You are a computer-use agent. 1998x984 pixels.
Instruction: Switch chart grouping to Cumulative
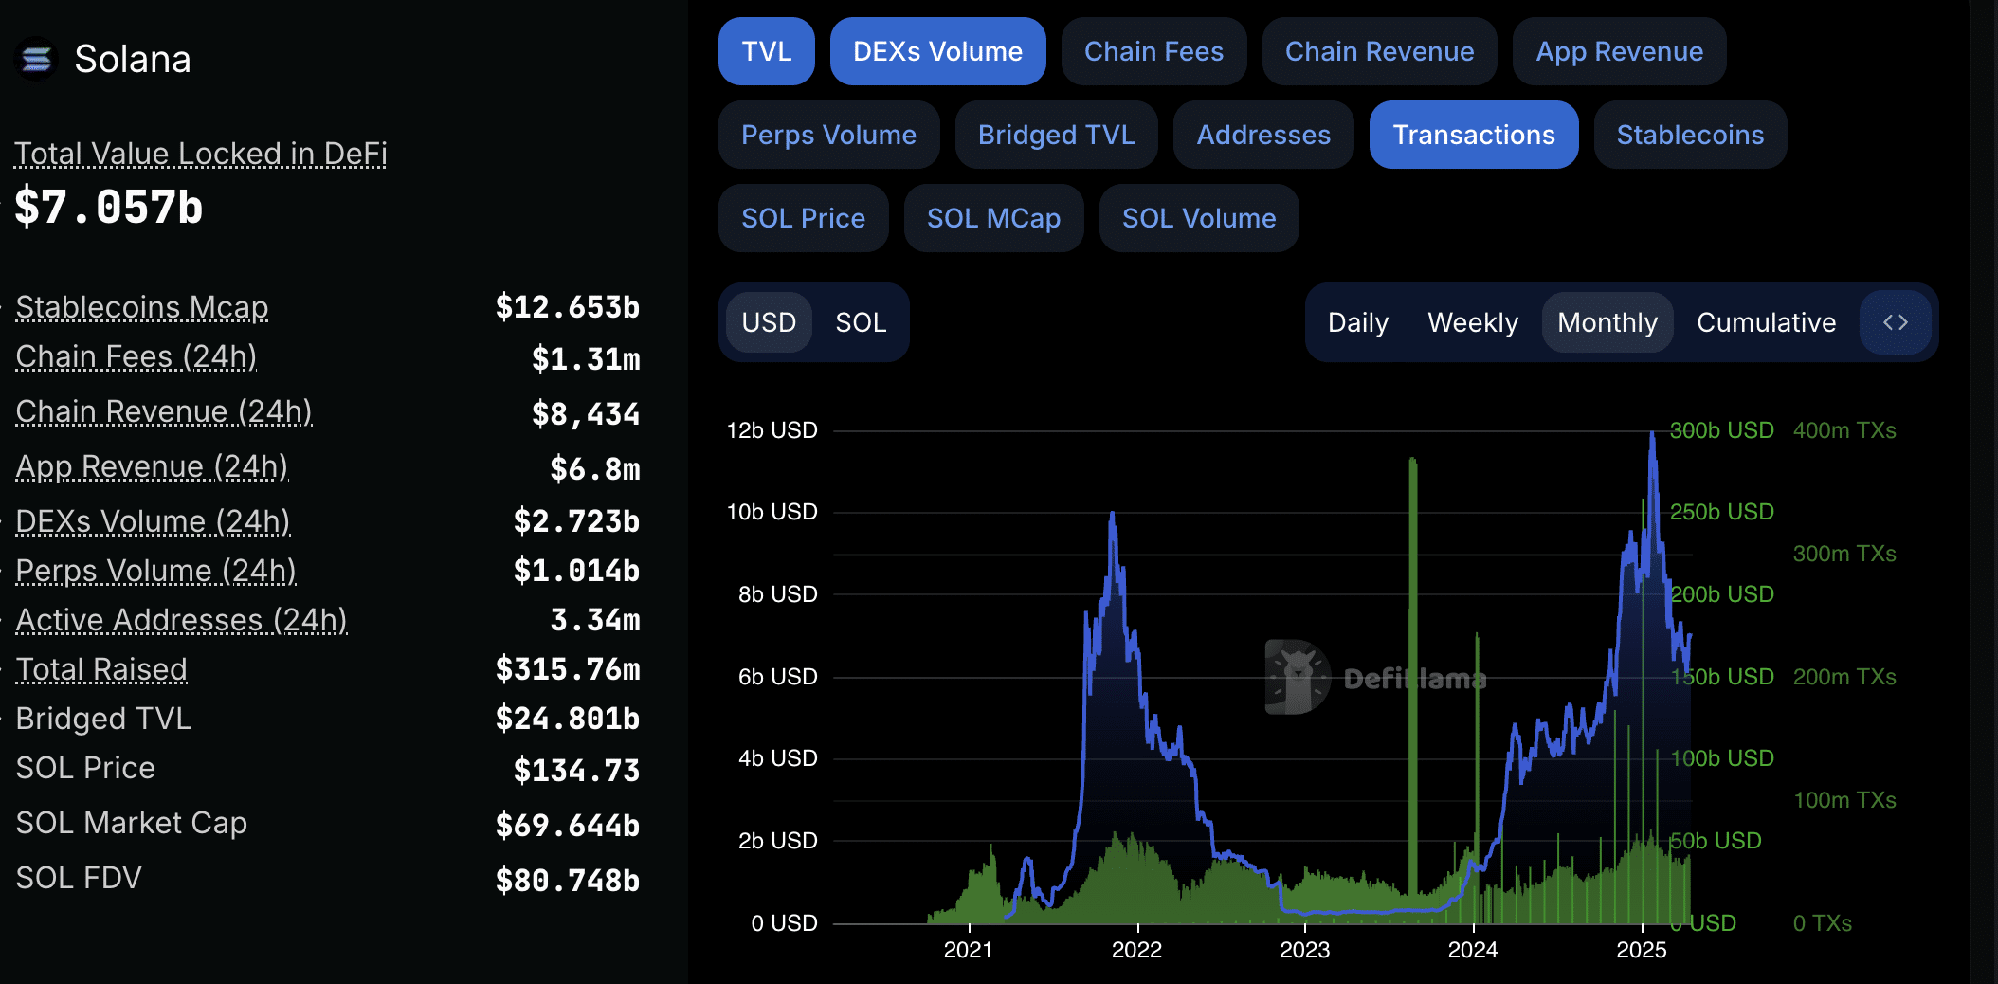pyautogui.click(x=1766, y=322)
